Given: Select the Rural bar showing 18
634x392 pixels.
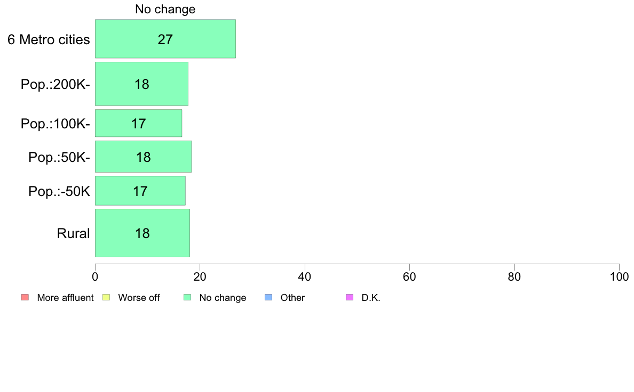Looking at the screenshot, I should [142, 233].
